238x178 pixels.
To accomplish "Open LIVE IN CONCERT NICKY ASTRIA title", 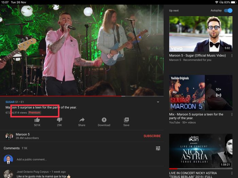I will tap(193, 175).
